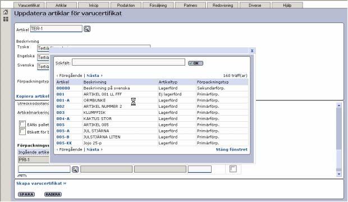Select article 004-A in the list
Screen dimensions: 348x202
click(63, 118)
